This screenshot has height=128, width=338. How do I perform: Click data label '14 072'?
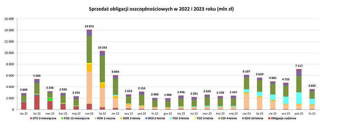click(89, 26)
